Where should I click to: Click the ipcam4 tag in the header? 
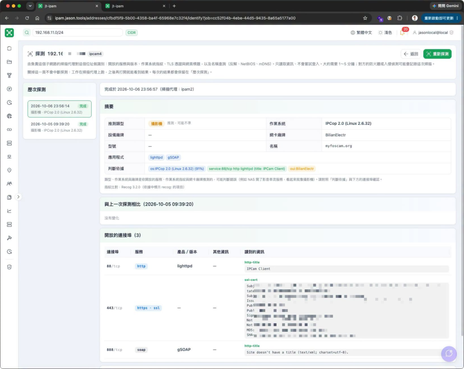point(95,54)
